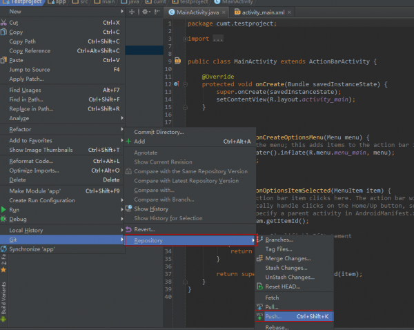Click the Show History icon

click(x=128, y=208)
